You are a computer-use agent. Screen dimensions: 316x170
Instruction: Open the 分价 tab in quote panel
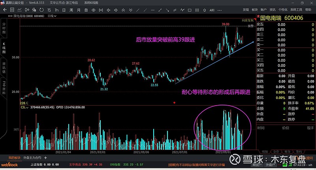coord(276,152)
